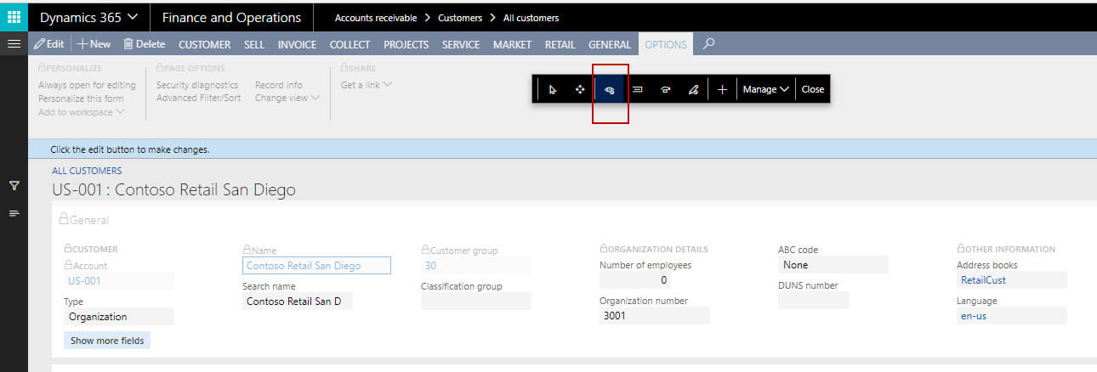1097x372 pixels.
Task: Click Address books value RetailCust
Action: pyautogui.click(x=1012, y=280)
